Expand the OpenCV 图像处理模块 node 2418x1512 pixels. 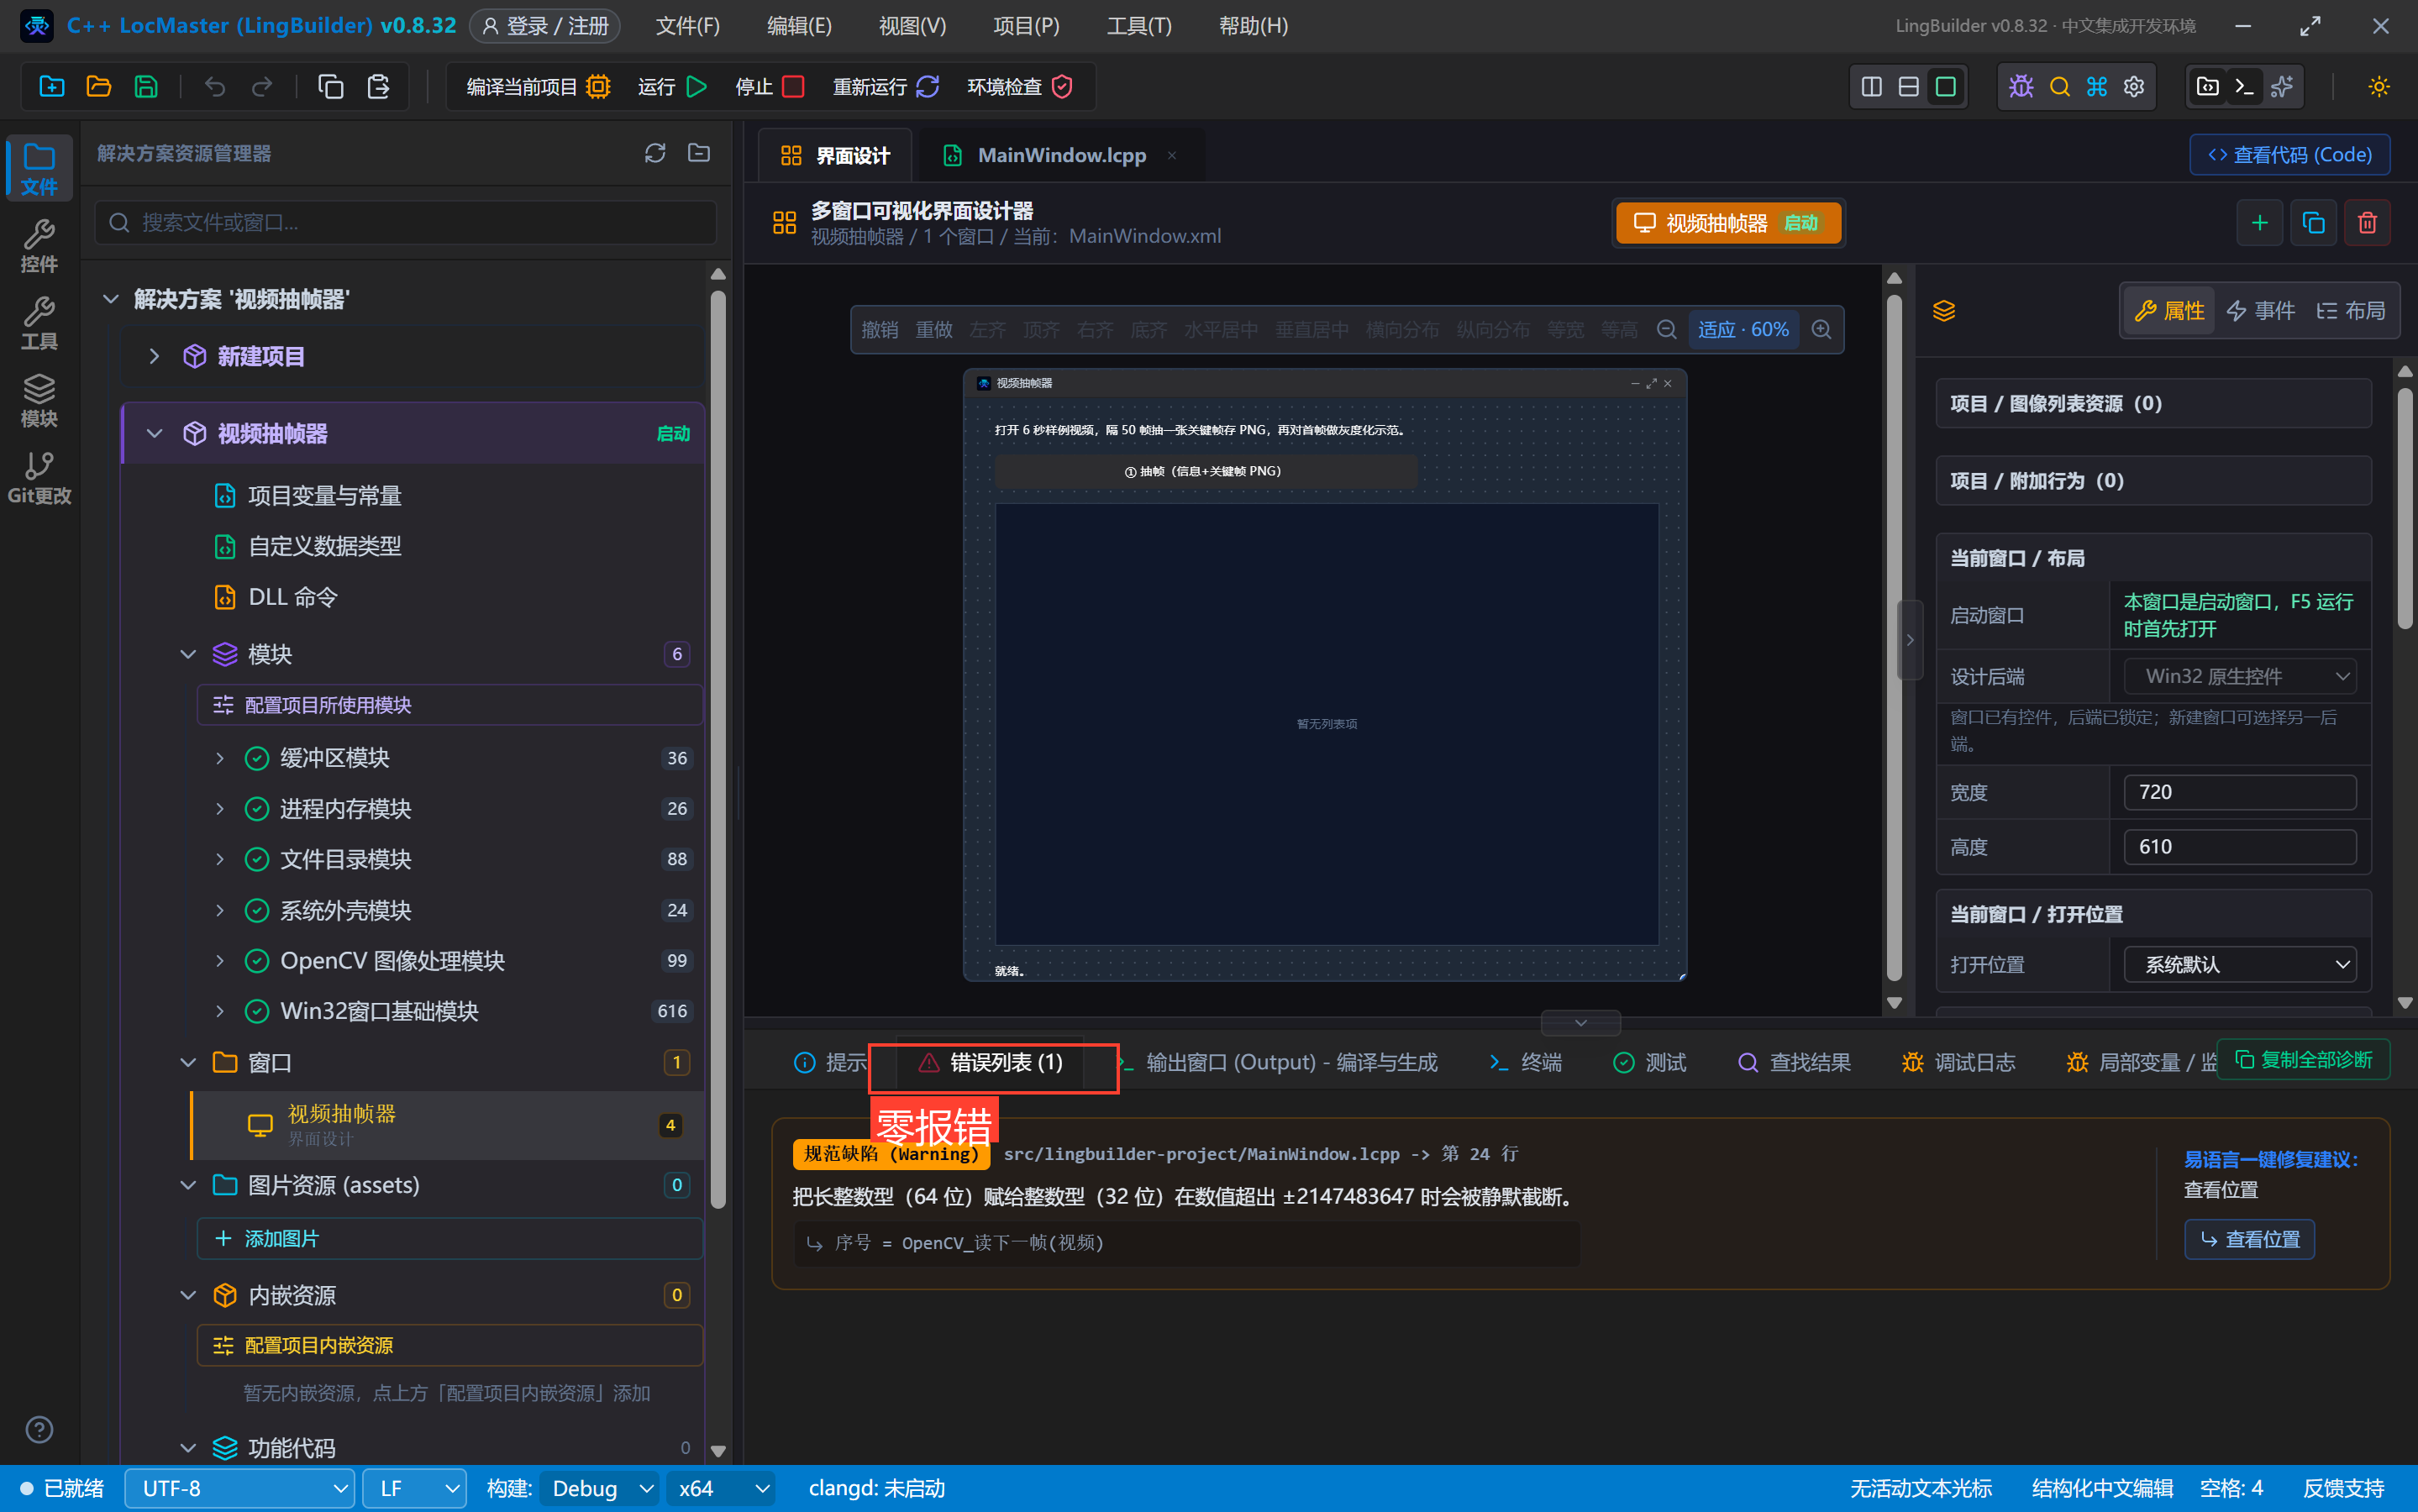(220, 961)
